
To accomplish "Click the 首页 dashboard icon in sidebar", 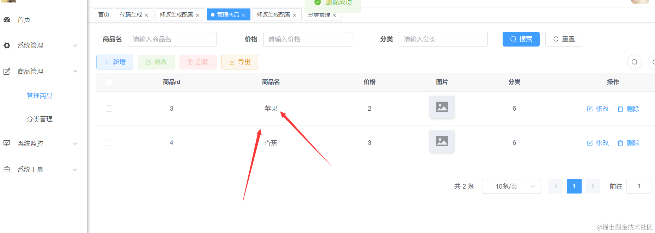I will coord(7,20).
